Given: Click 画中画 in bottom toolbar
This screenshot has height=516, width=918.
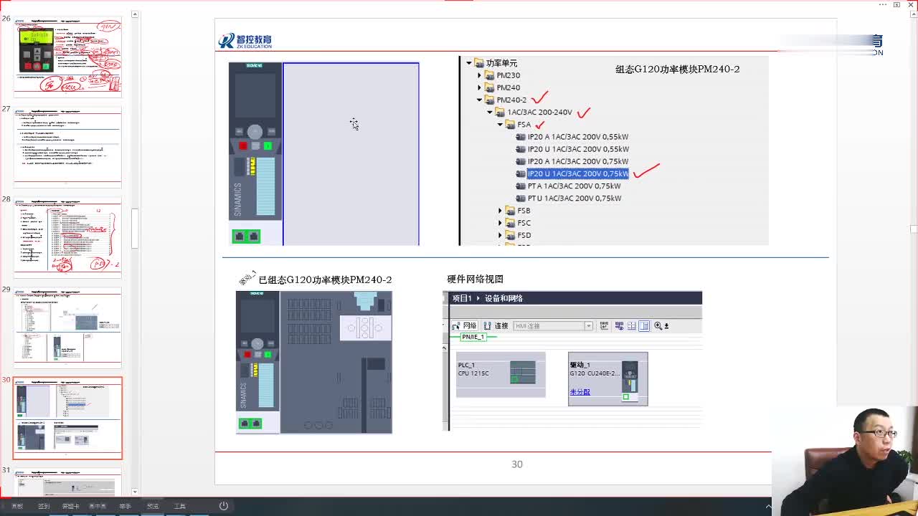Looking at the screenshot, I should (x=98, y=506).
